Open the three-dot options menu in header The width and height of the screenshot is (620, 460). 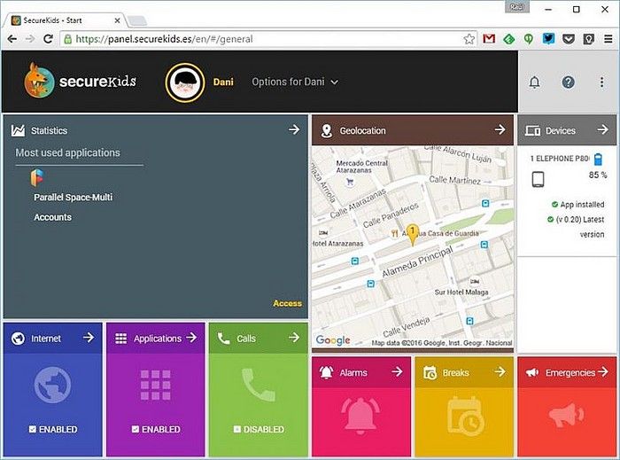[x=602, y=82]
